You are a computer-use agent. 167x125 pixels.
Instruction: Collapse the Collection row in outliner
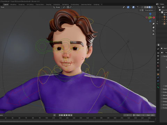tap(160, 12)
